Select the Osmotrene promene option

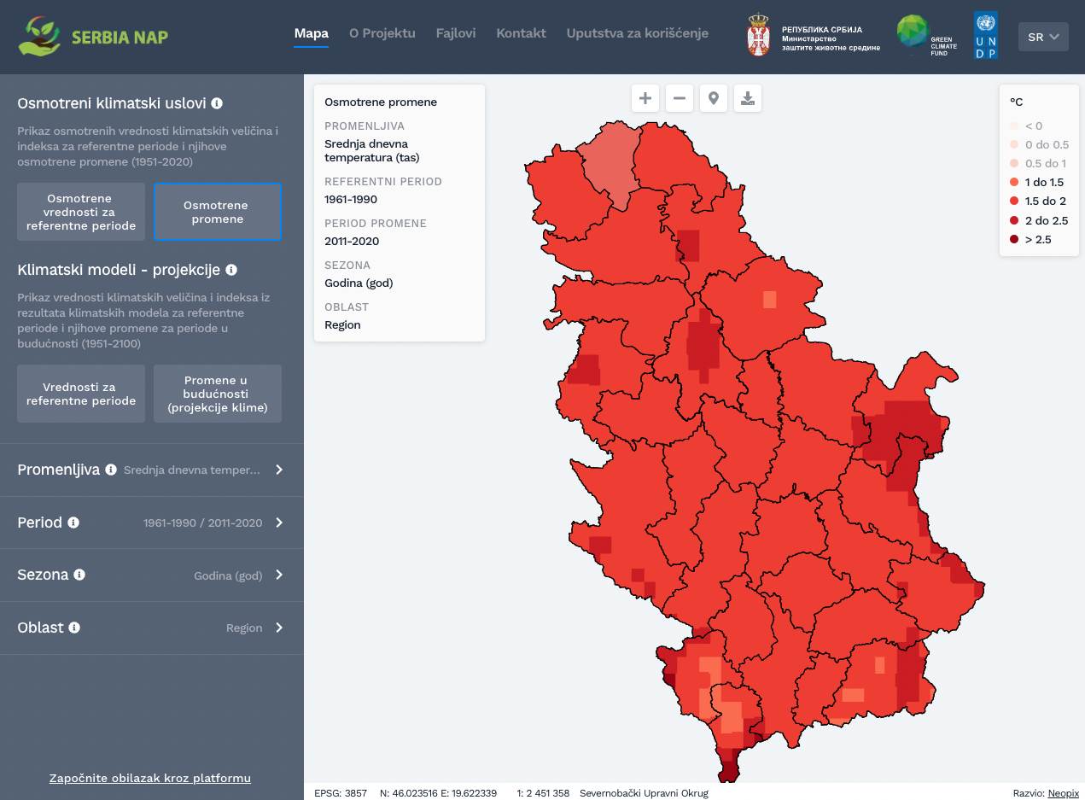[x=218, y=212]
